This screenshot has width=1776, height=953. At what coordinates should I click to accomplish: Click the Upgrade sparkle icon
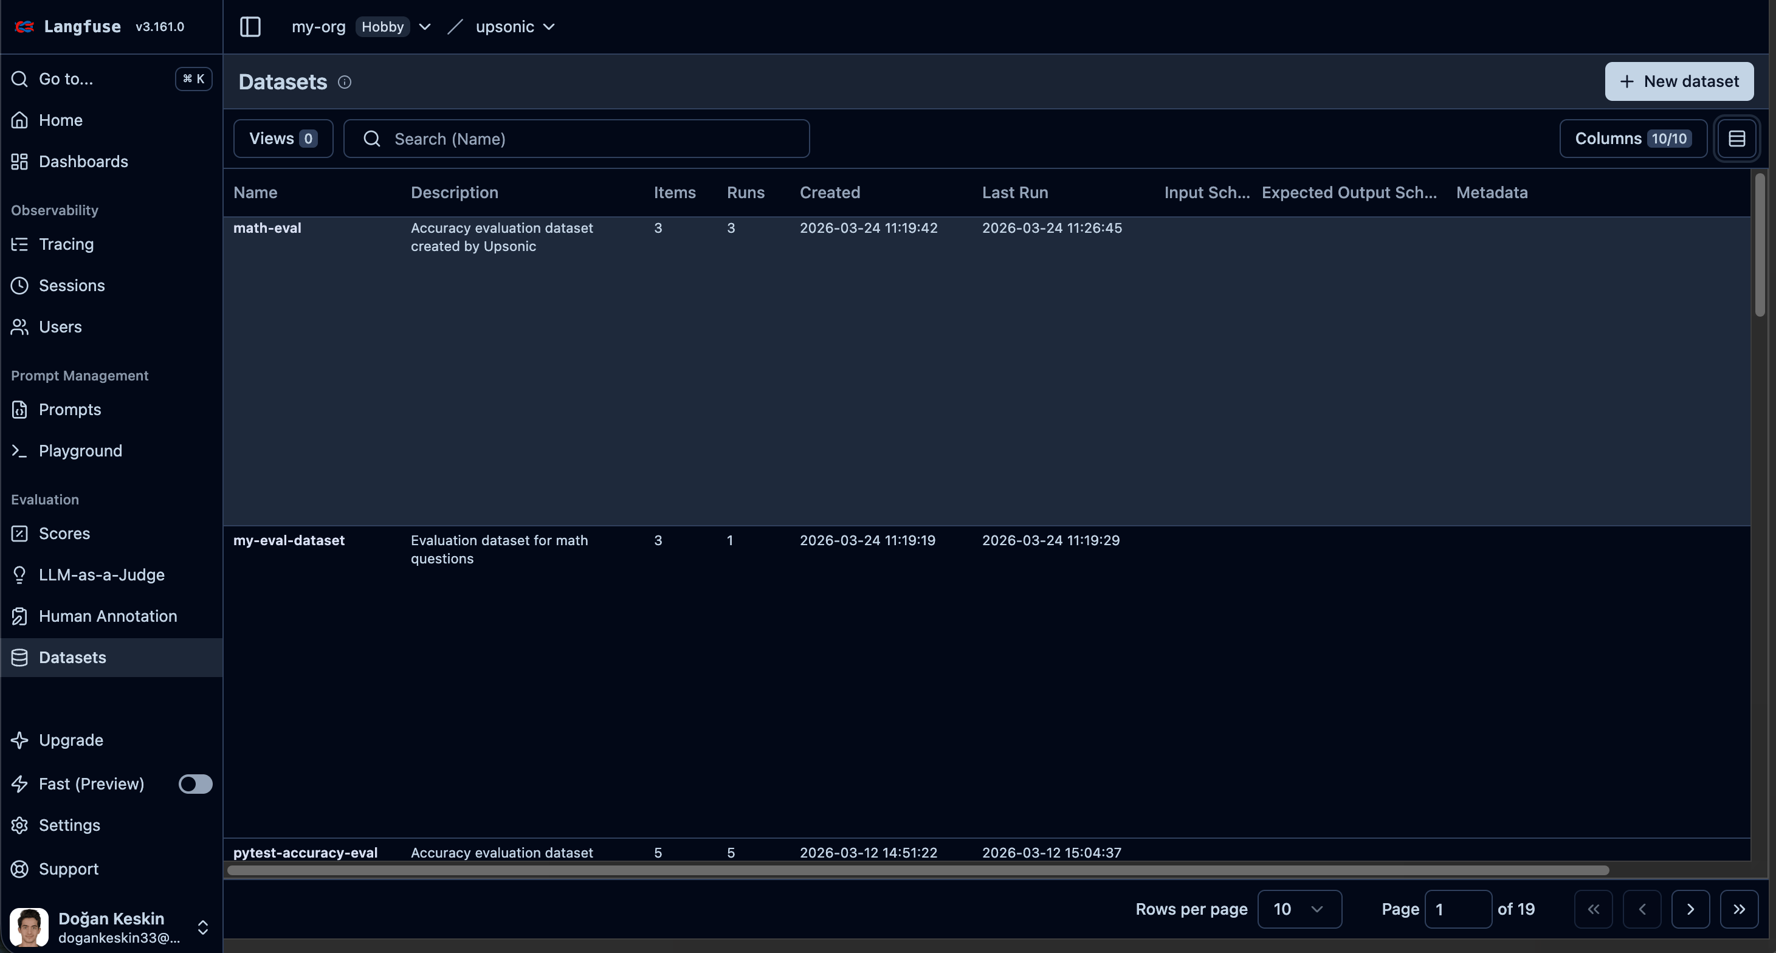pos(19,741)
